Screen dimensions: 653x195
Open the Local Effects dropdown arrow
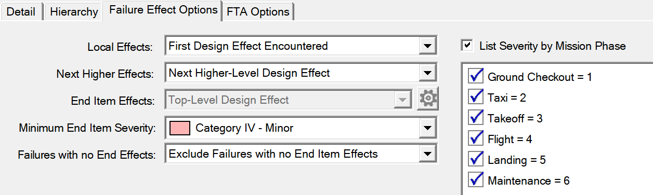point(427,46)
